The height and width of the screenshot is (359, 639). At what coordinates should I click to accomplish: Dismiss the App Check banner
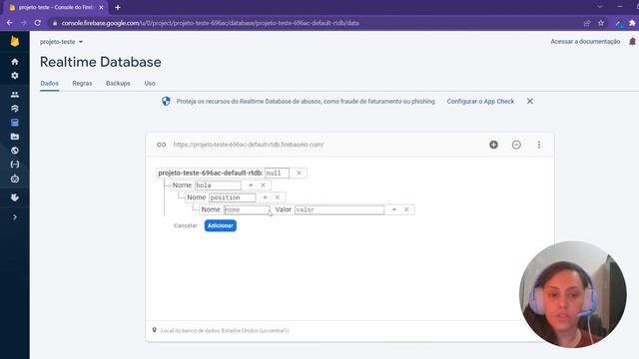coord(530,102)
